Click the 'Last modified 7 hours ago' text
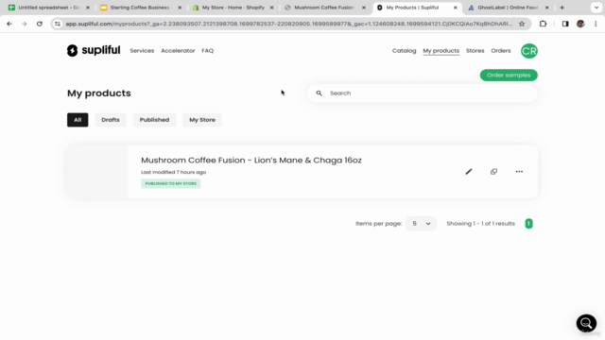The image size is (605, 340). point(173,172)
